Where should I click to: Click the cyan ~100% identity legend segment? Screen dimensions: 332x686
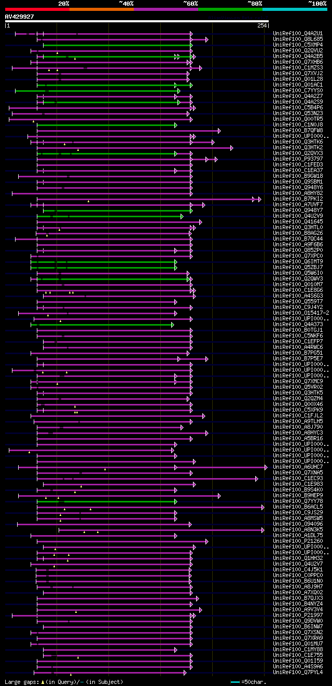pos(294,9)
